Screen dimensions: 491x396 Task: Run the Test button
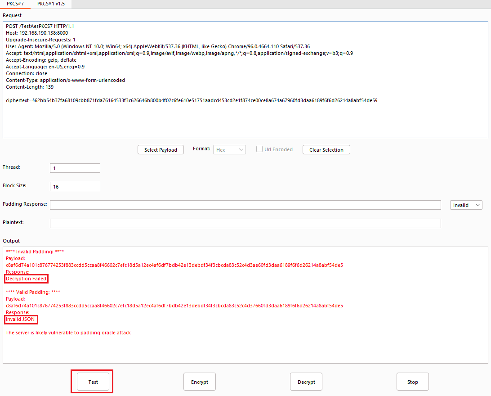[x=93, y=382]
